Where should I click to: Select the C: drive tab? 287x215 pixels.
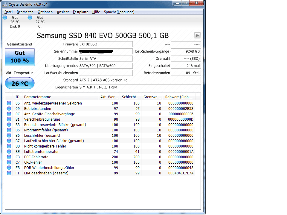40,22
